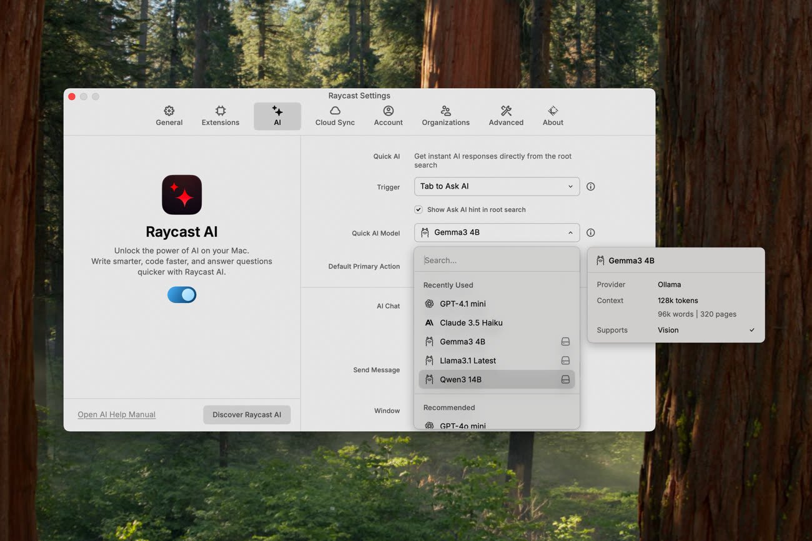Collapse the Quick AI Model dropdown
Image resolution: width=812 pixels, height=541 pixels.
(497, 232)
